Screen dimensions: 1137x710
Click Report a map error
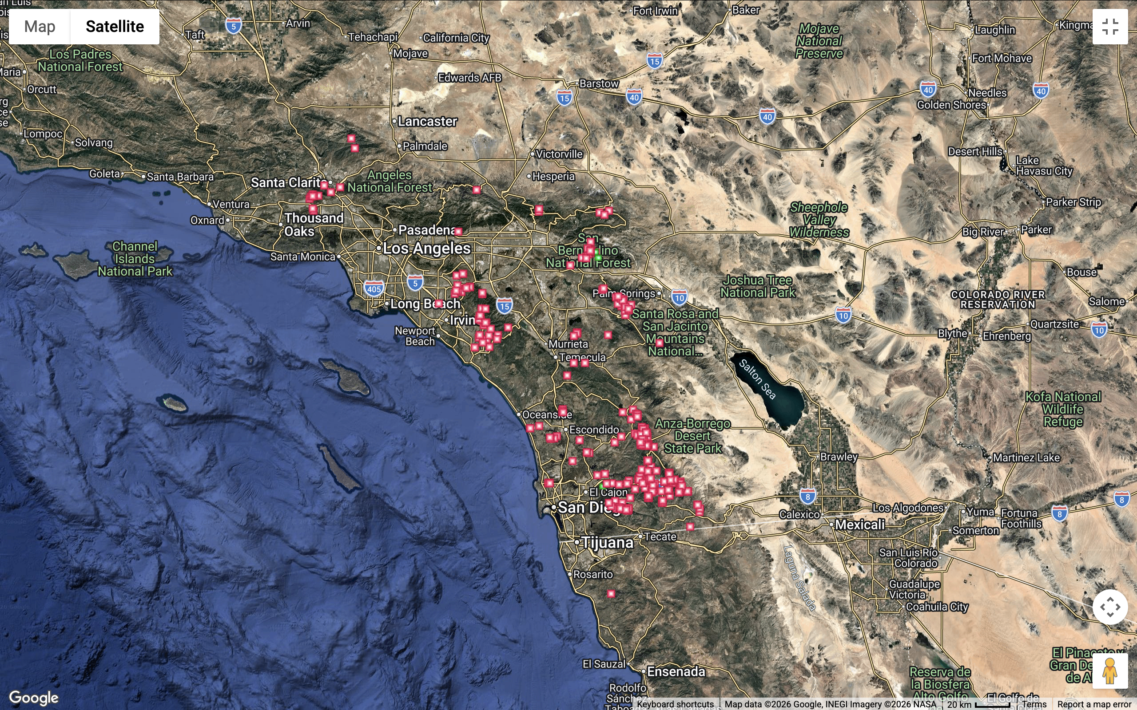(1094, 704)
